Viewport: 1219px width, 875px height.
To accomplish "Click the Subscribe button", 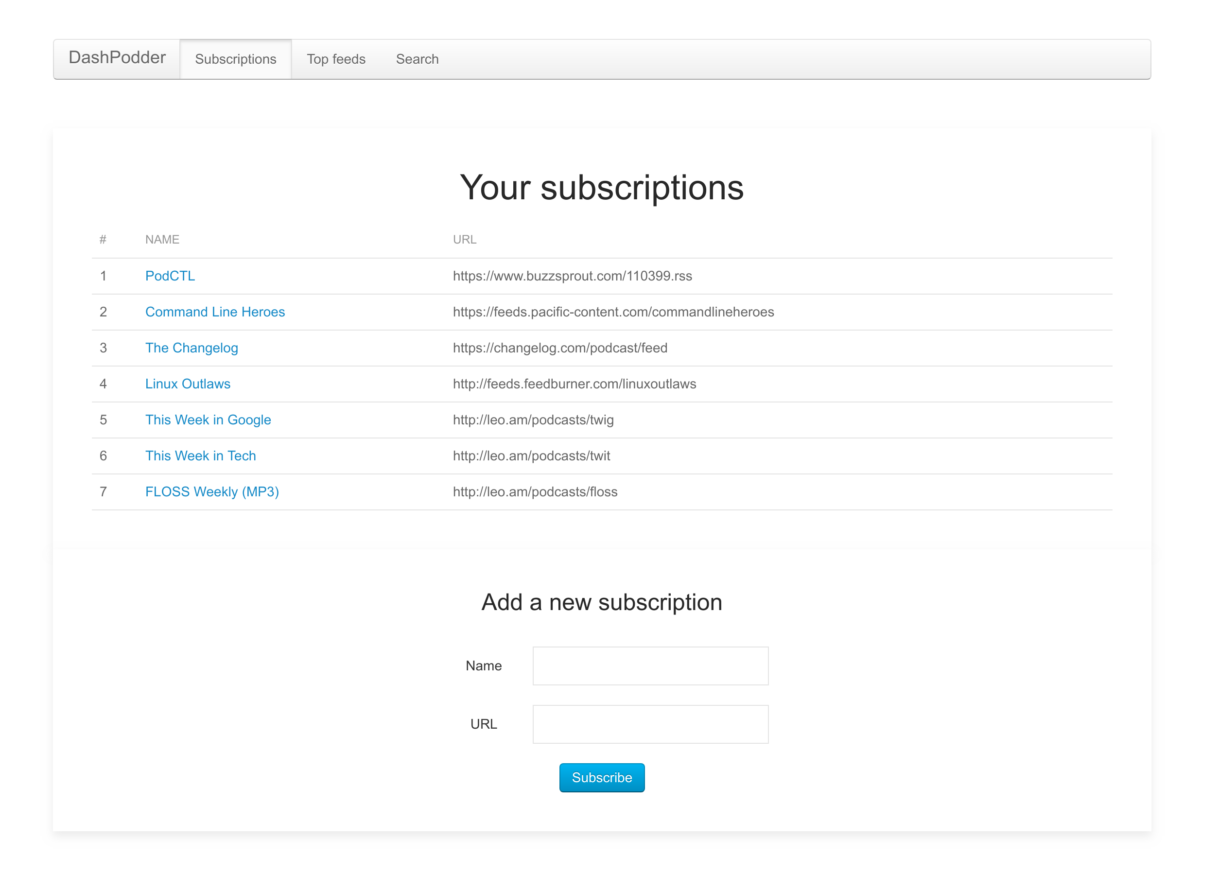I will coord(602,777).
